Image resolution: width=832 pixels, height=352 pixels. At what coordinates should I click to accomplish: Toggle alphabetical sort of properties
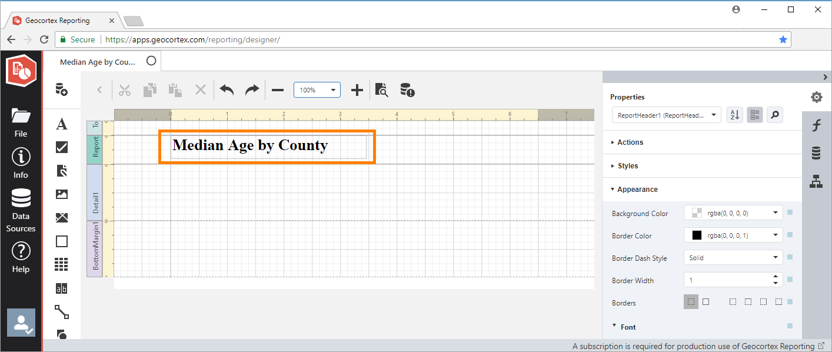(734, 115)
